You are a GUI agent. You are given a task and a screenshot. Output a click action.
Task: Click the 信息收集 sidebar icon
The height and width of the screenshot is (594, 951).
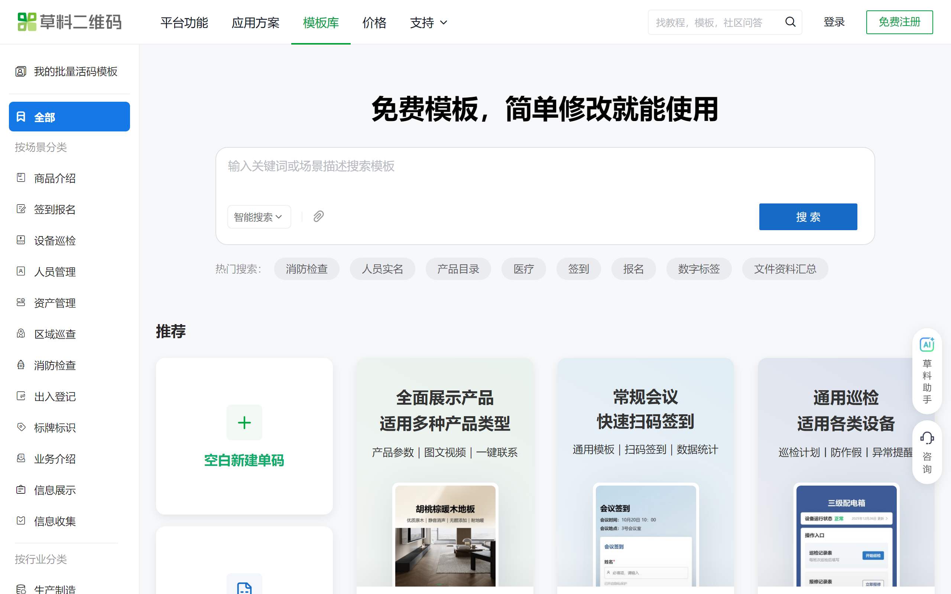[21, 521]
